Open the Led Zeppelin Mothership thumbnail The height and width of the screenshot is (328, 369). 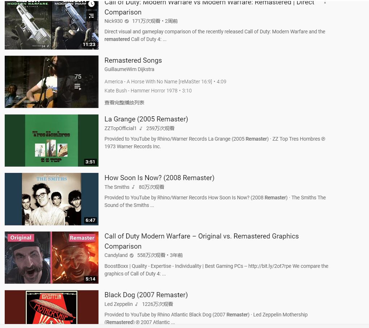[x=51, y=307]
